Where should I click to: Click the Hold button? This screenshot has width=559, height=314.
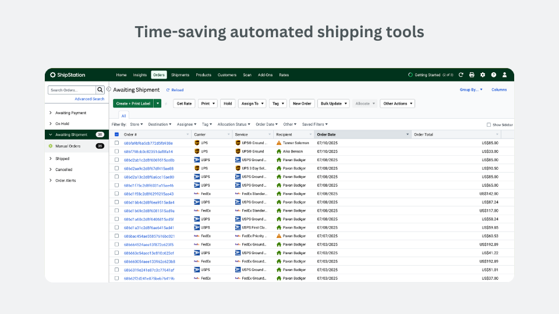pyautogui.click(x=228, y=104)
